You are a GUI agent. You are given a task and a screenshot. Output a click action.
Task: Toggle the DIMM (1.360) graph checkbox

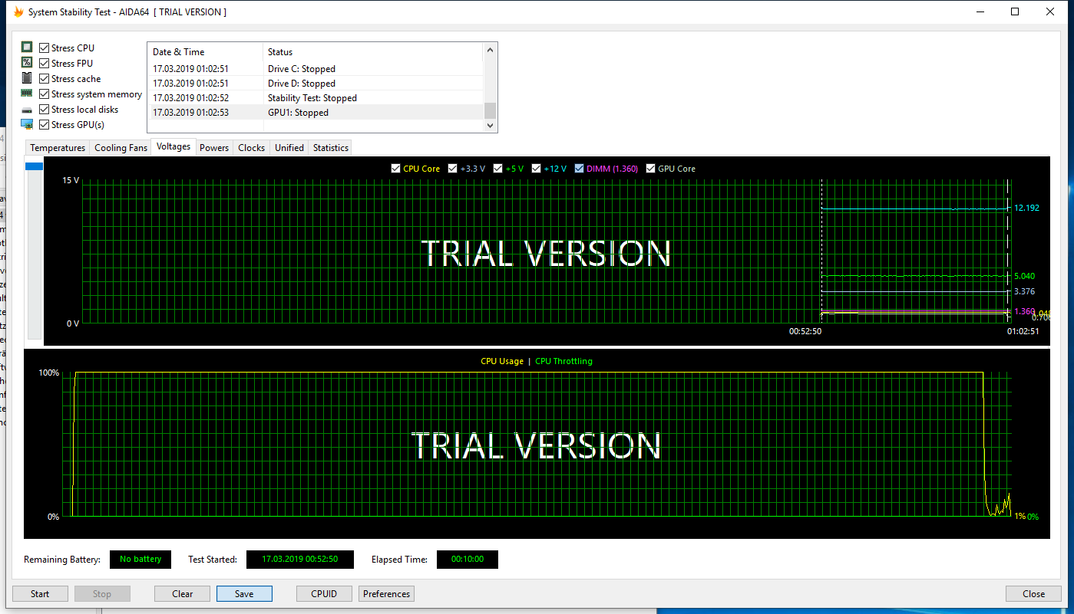click(x=579, y=168)
